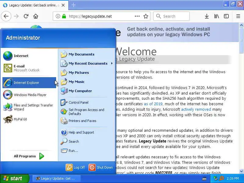Screen dimensions: 244x183
Task: Open a new browser tab
Action: point(74,5)
